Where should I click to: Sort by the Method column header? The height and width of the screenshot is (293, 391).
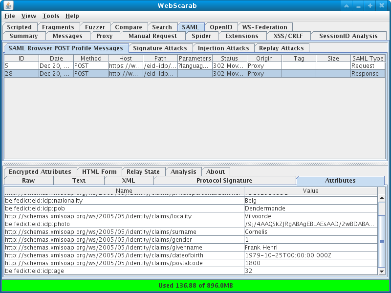[91, 58]
